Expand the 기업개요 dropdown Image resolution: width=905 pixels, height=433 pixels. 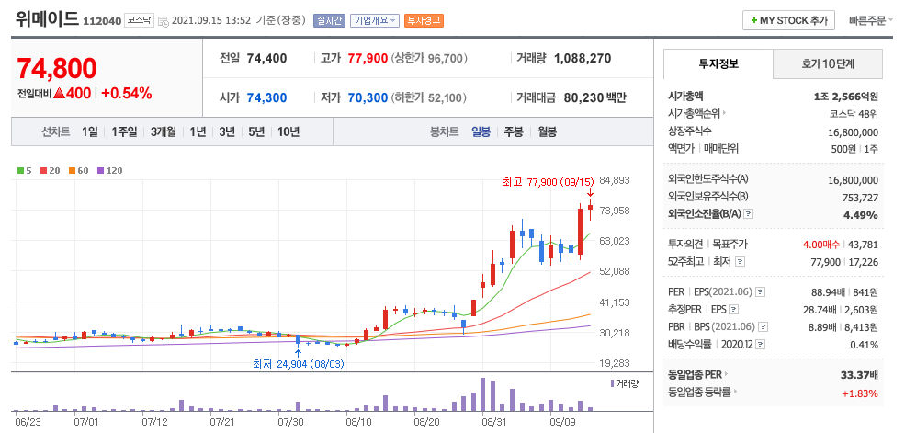375,21
